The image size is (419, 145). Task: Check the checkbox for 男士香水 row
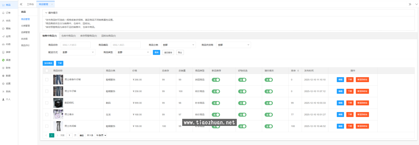pos(47,114)
